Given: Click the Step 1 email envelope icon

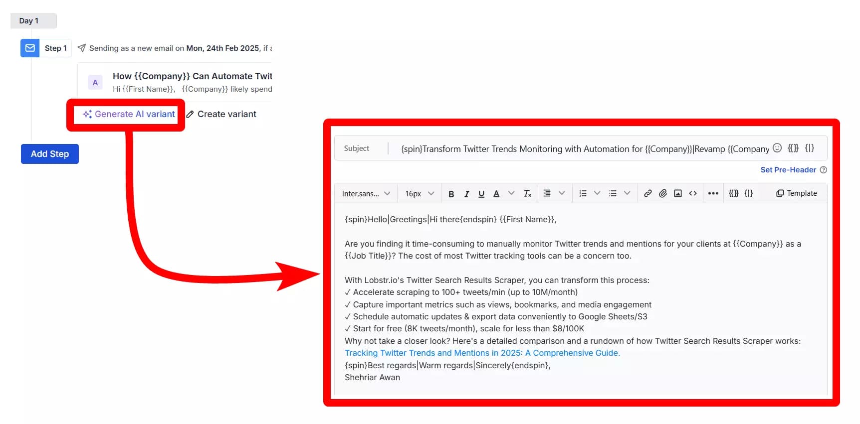Looking at the screenshot, I should (x=30, y=48).
